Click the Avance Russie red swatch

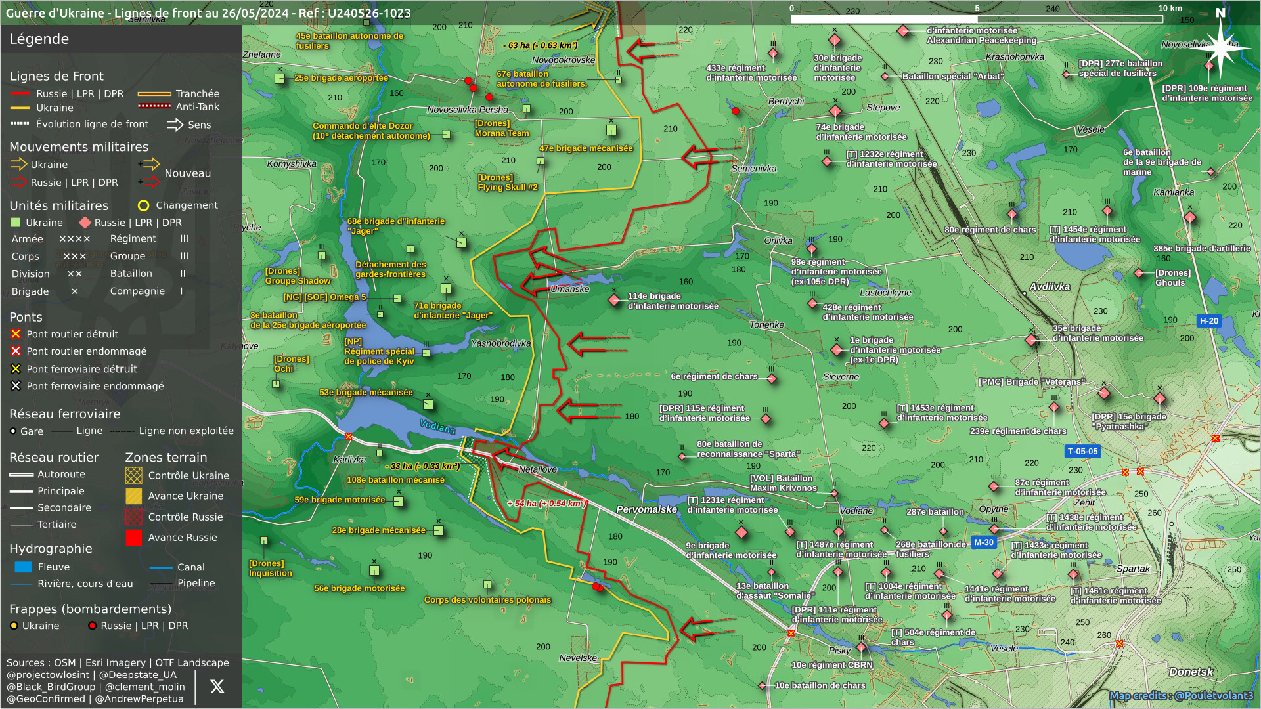coord(134,538)
